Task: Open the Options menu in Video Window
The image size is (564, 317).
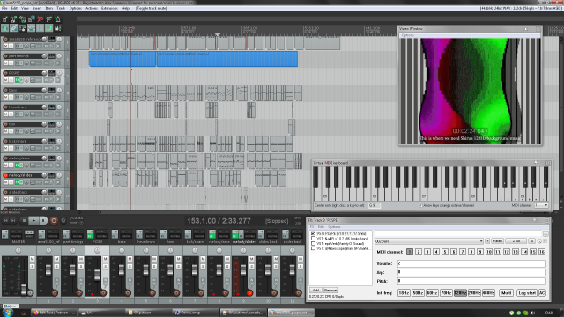Action: click(x=408, y=35)
